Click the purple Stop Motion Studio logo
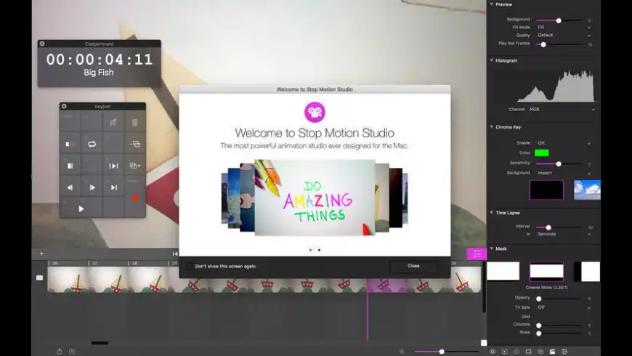Screen dimensions: 632x356 click(x=315, y=112)
